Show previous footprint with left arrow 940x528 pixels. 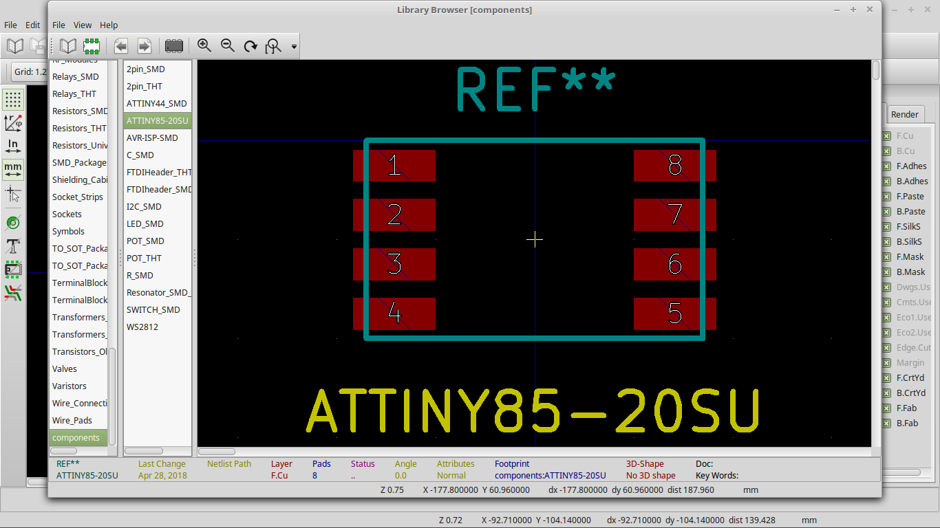[121, 46]
